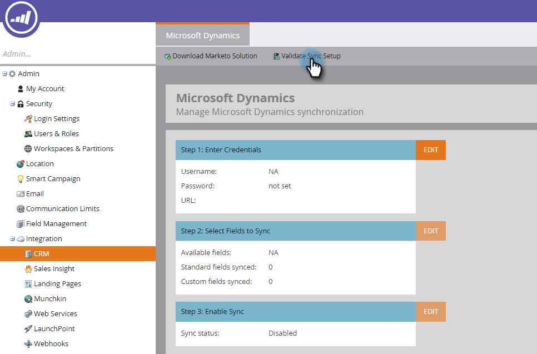Click the Download Marketo Solution icon
This screenshot has height=354, width=537.
168,57
